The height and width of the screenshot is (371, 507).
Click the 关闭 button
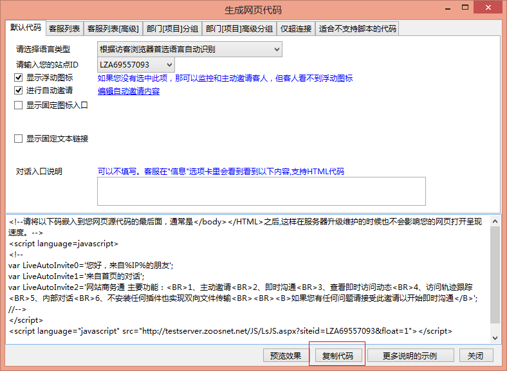[475, 356]
